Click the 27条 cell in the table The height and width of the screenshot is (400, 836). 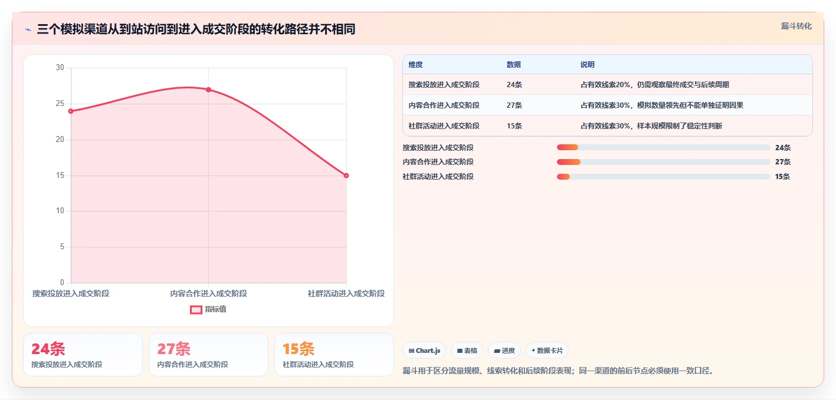click(x=514, y=105)
